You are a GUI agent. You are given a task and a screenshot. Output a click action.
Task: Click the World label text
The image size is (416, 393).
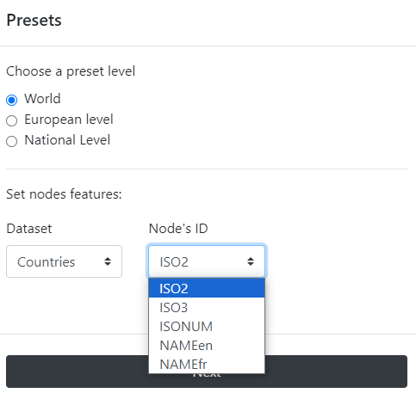point(42,99)
